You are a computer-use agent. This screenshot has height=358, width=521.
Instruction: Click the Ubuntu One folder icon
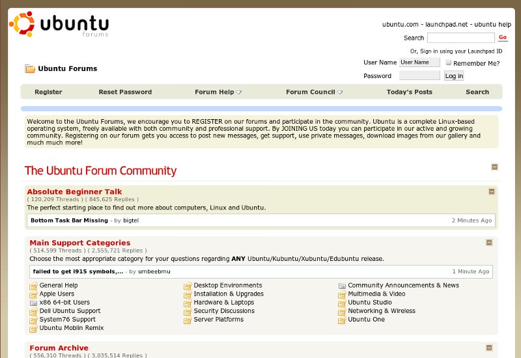pos(342,320)
